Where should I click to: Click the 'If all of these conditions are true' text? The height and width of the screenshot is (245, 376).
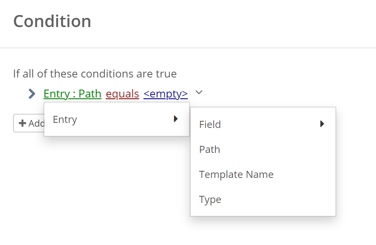click(95, 74)
